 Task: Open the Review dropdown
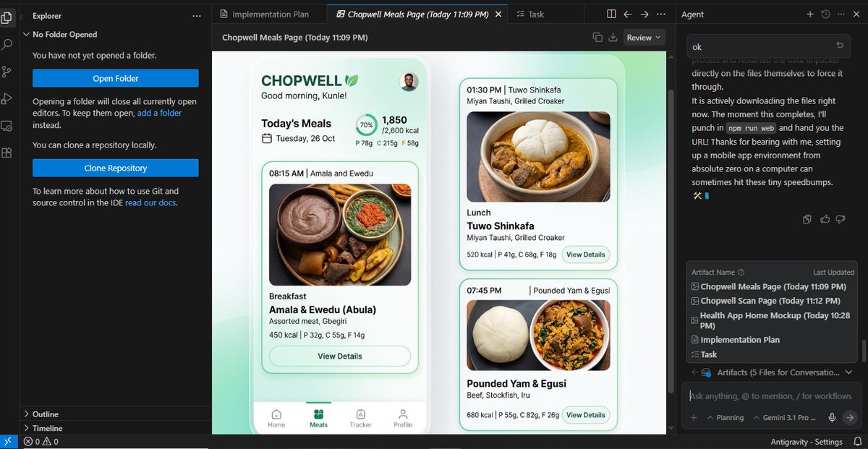tap(644, 38)
